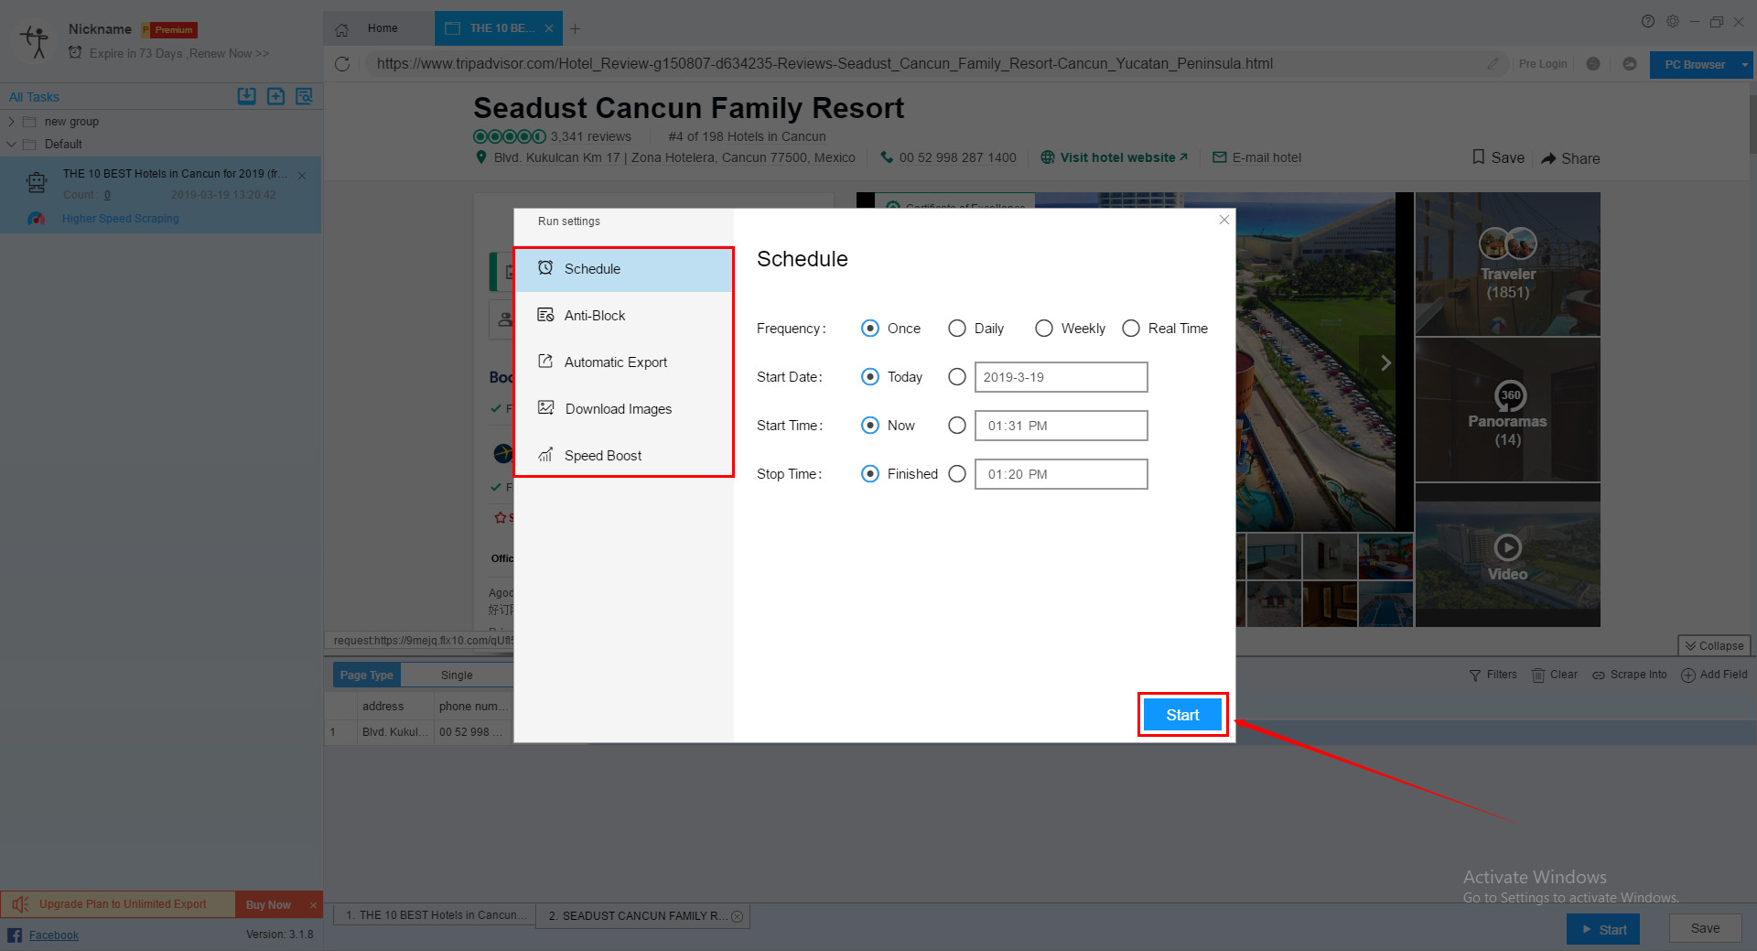Click the Clear trash option
This screenshot has width=1757, height=951.
tap(1555, 675)
